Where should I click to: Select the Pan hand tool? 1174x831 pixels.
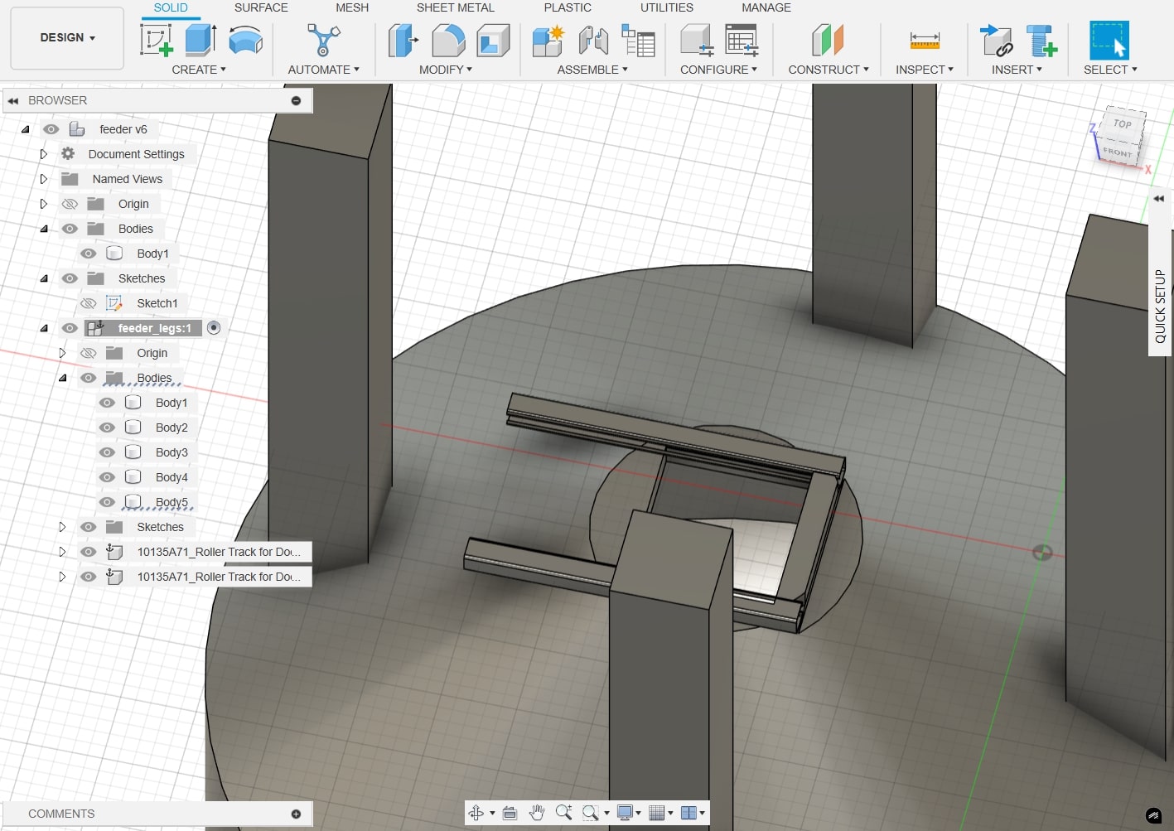point(536,813)
